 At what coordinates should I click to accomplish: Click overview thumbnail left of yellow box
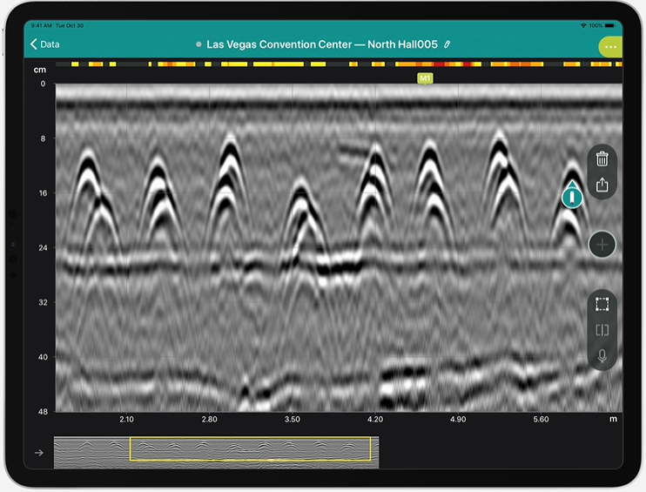(x=92, y=453)
